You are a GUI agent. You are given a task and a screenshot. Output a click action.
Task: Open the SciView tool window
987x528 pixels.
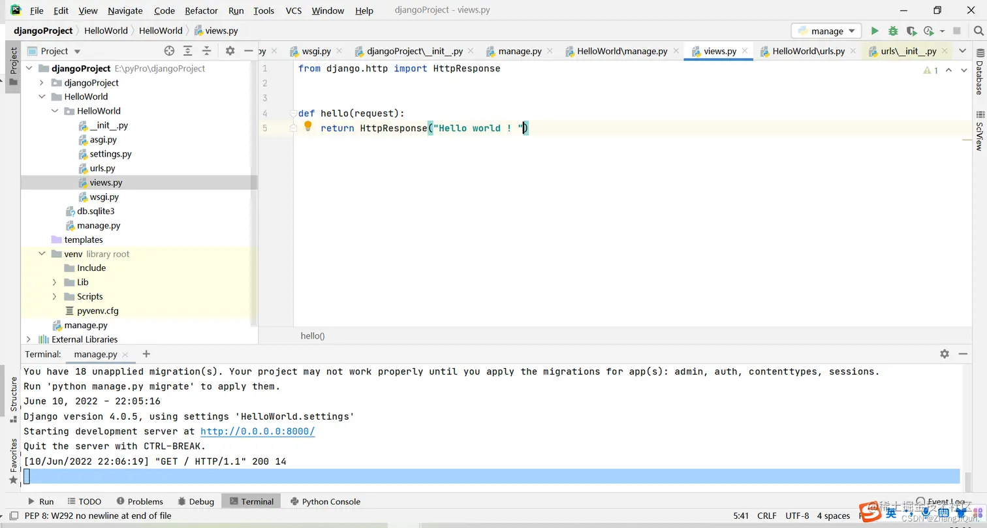tap(979, 131)
